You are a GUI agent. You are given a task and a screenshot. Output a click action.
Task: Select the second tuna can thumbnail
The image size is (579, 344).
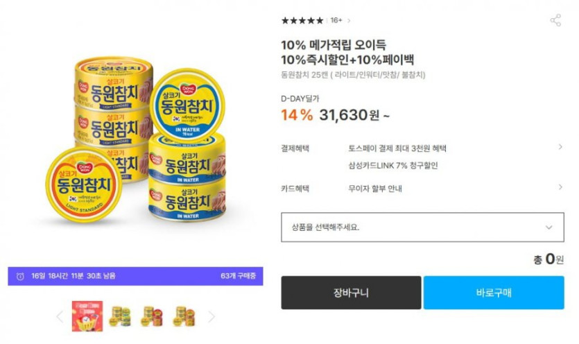(120, 316)
